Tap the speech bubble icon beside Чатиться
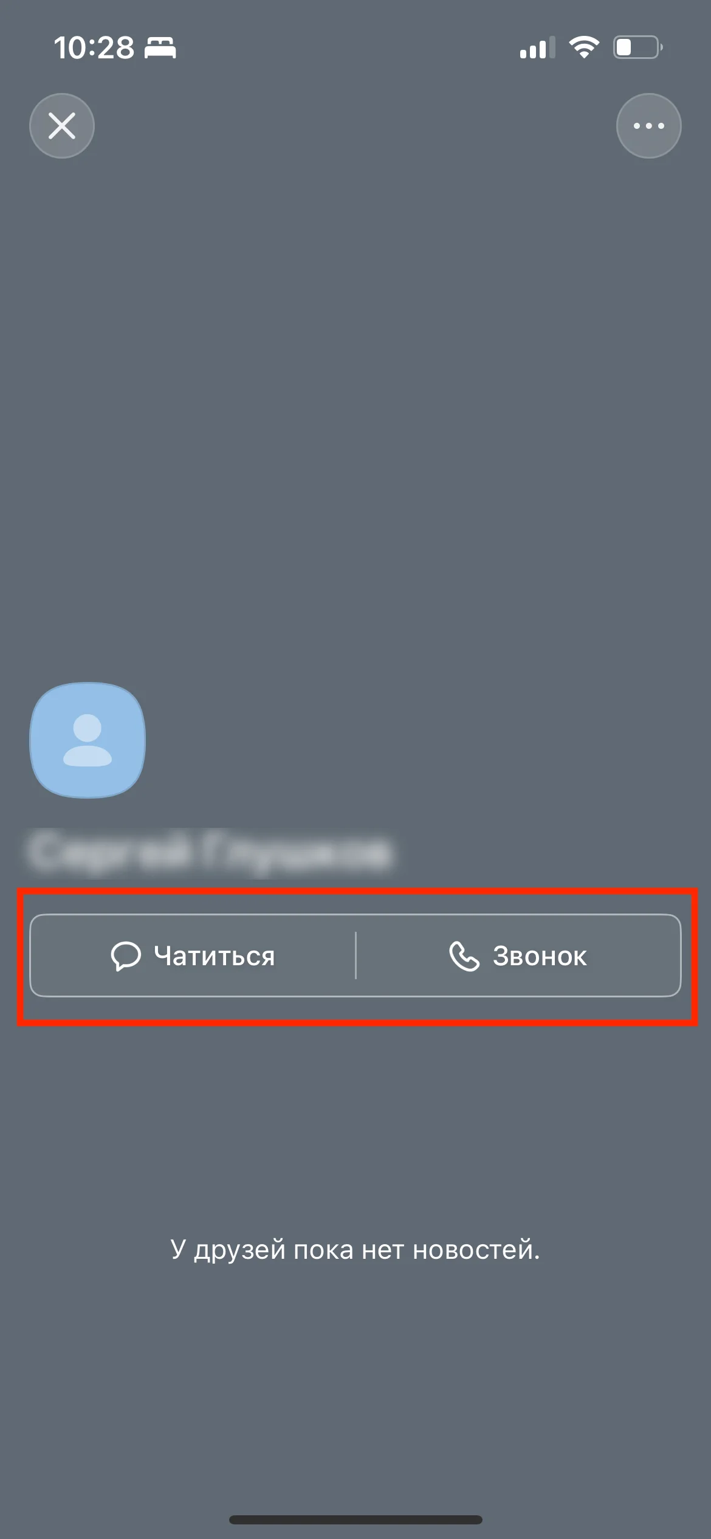Screen dimensions: 711x1539 point(126,956)
